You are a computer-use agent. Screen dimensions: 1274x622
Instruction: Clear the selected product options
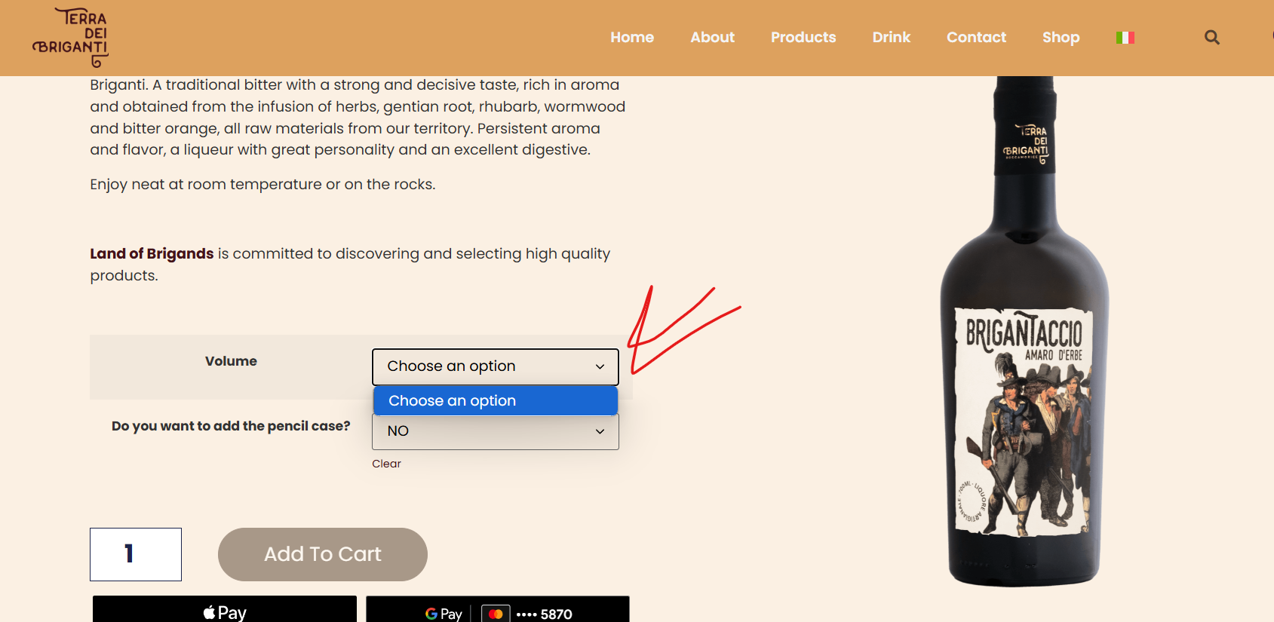tap(386, 464)
